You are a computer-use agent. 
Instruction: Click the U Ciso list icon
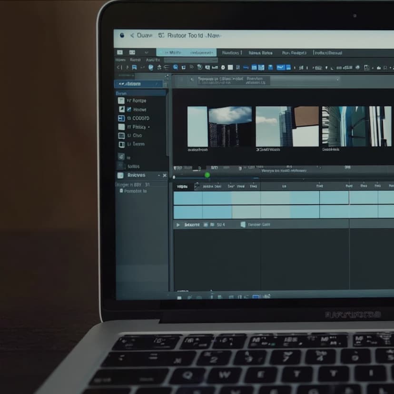[121, 136]
